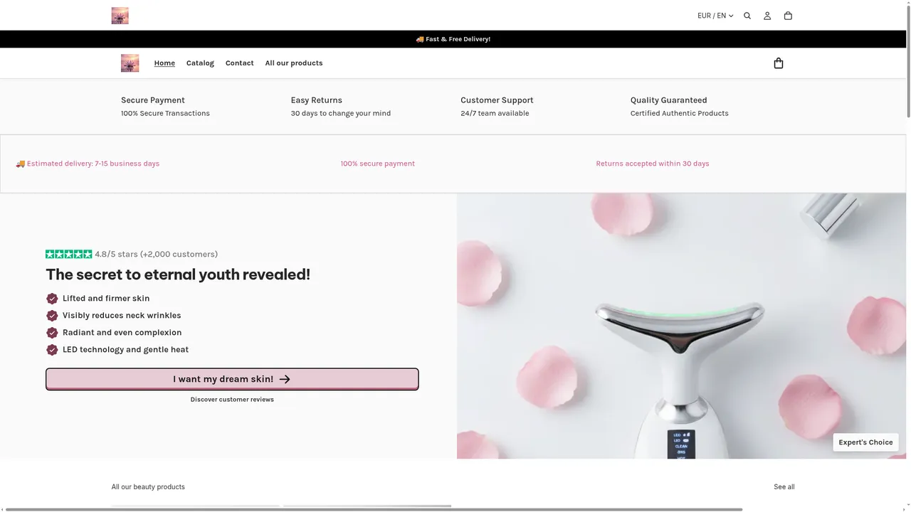Click Returns accepted within 30 days text
This screenshot has height=512, width=911.
(653, 164)
